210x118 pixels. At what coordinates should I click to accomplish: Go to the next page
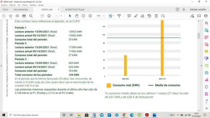[49, 16]
